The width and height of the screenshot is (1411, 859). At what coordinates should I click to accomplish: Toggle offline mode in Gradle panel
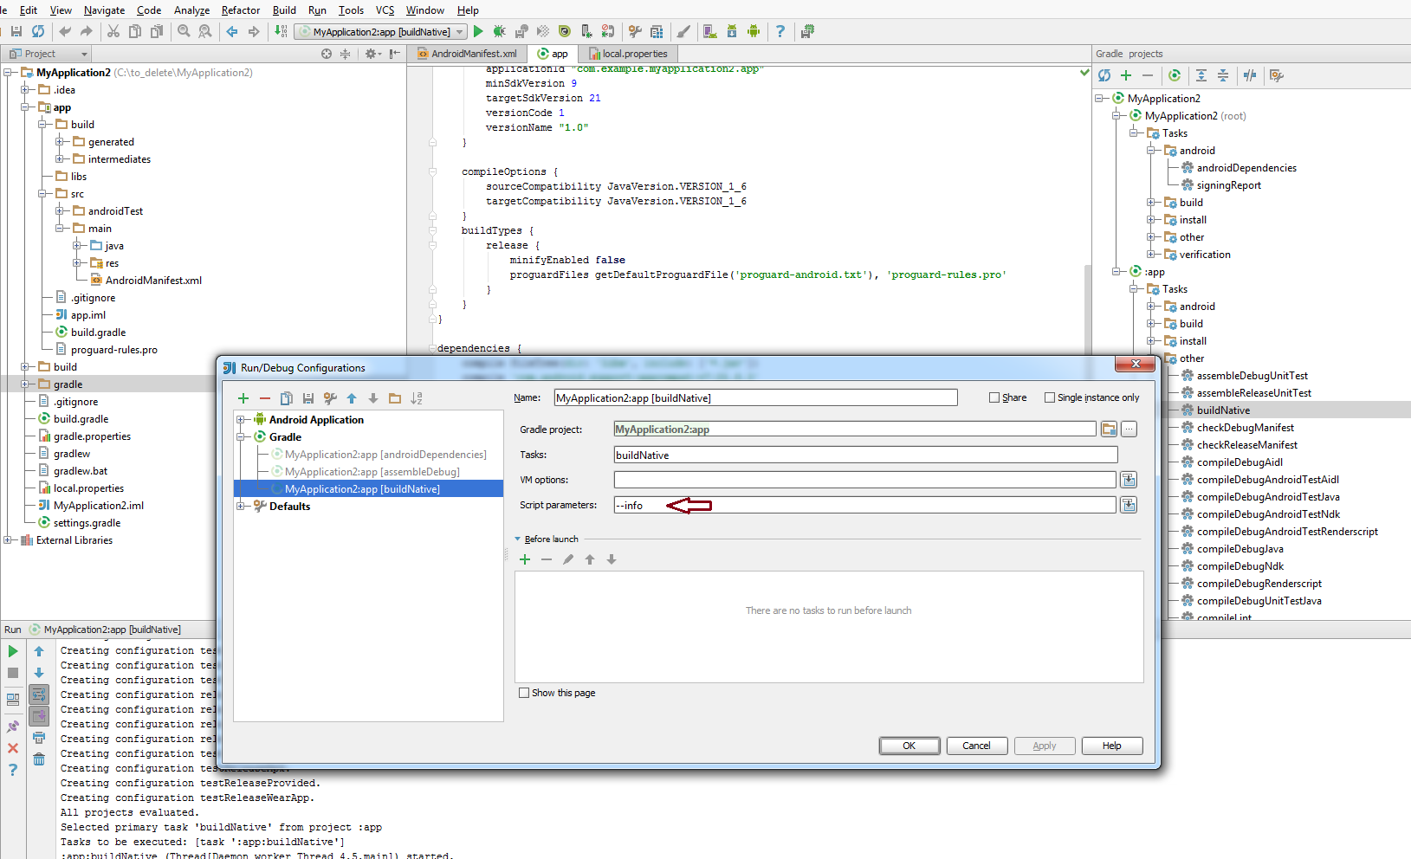coord(1250,75)
